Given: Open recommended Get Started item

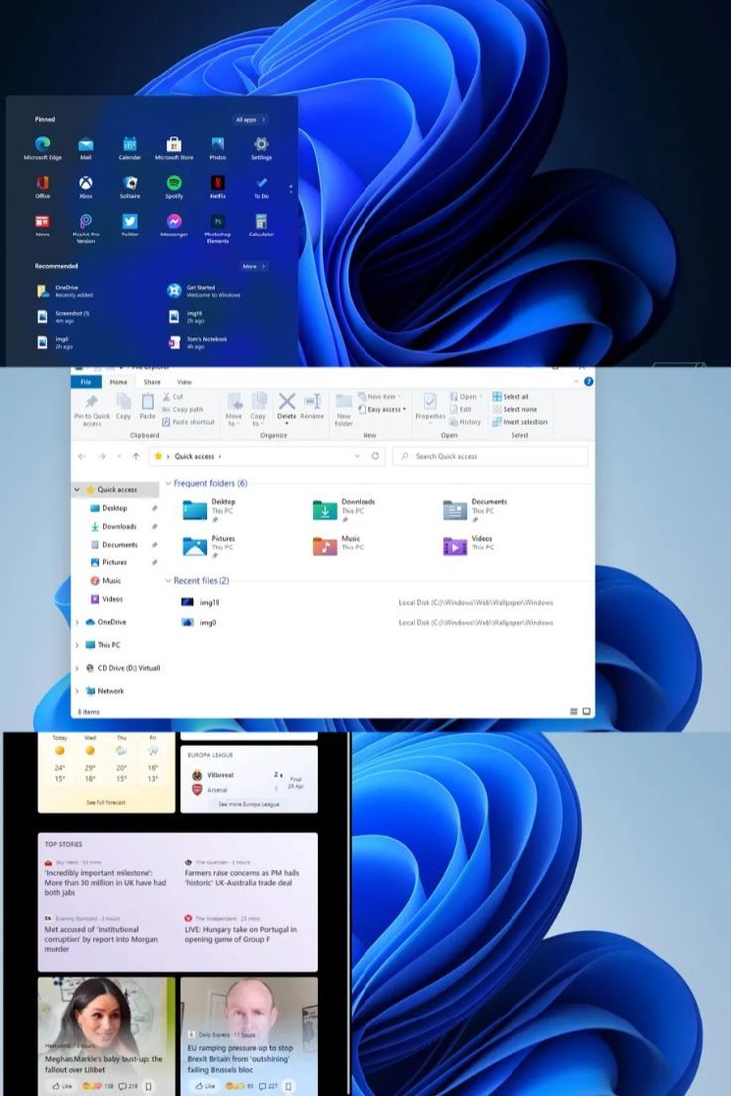Looking at the screenshot, I should tap(204, 291).
